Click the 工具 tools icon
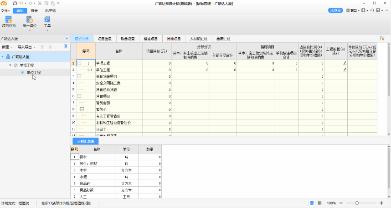Image resolution: width=391 pixels, height=208 pixels. 47,20
